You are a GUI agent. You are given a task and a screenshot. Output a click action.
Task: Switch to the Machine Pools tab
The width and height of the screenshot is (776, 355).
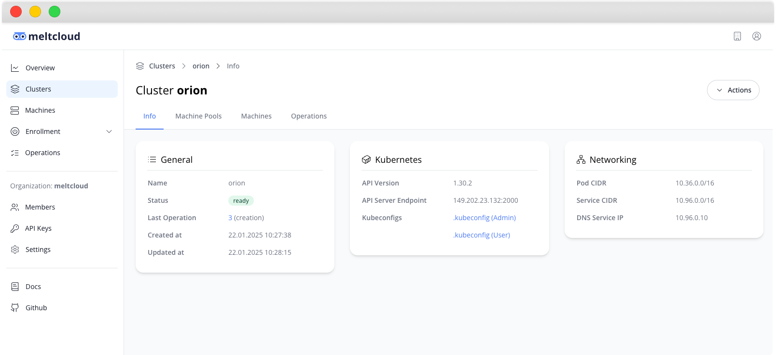click(198, 116)
